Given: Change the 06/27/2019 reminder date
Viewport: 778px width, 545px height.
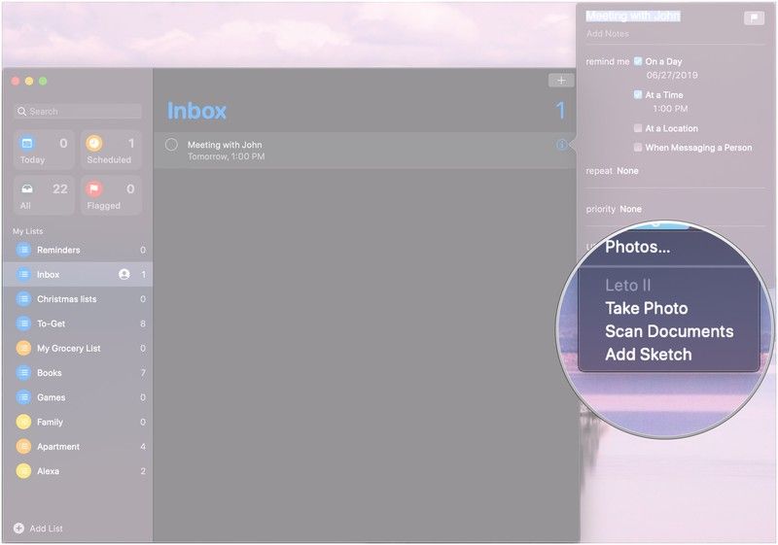Looking at the screenshot, I should (x=672, y=76).
